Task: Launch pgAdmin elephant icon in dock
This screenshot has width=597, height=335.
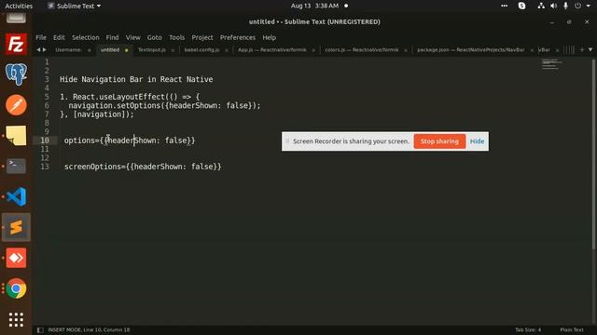Action: [16, 74]
